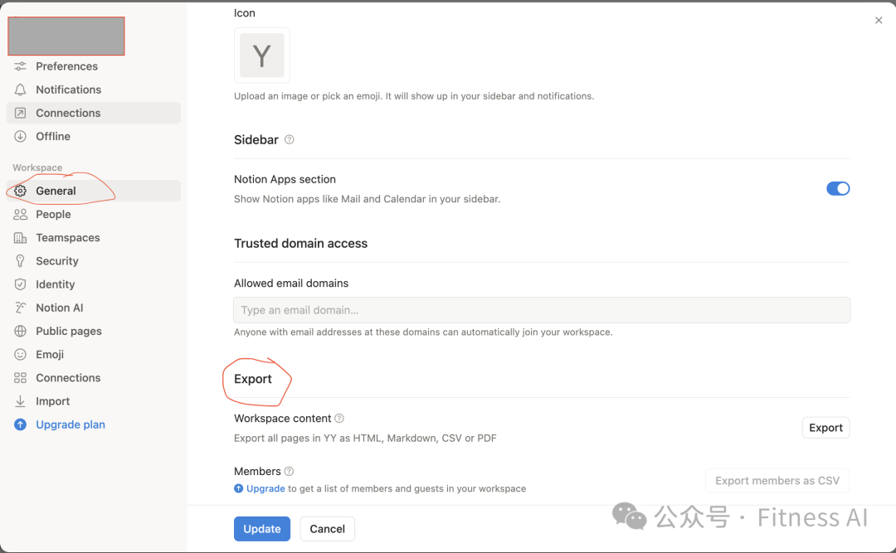This screenshot has width=896, height=553.
Task: Click the allowed email domains input field
Action: [542, 310]
